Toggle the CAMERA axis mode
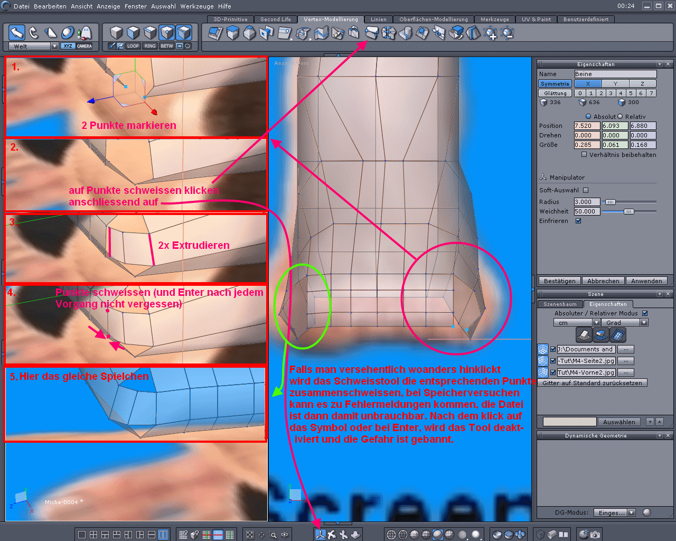 pos(84,46)
